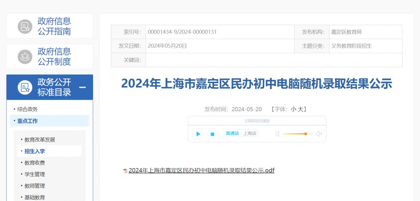The width and height of the screenshot is (420, 201).
Task: Click the article title heading
Action: 257,84
